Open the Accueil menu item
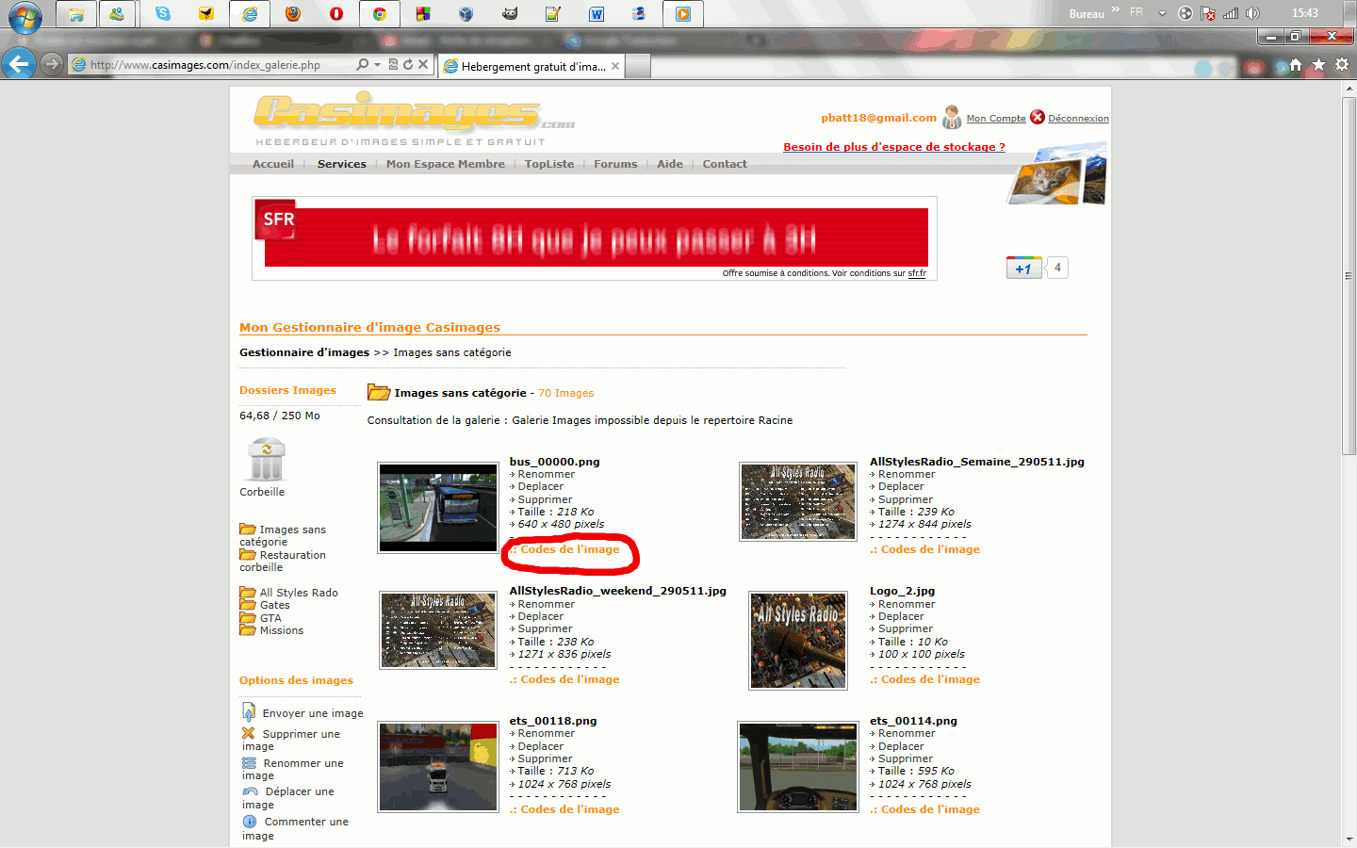The image size is (1357, 848). coord(273,164)
